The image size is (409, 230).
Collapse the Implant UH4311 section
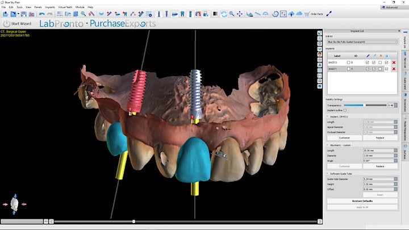(x=328, y=116)
